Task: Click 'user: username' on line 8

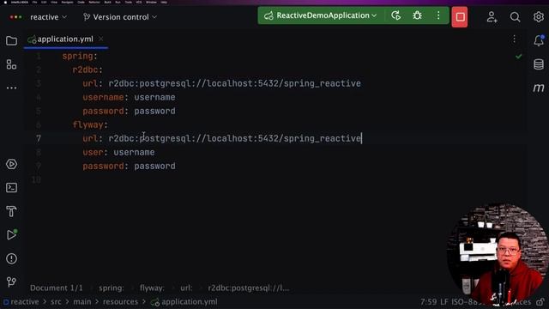Action: [x=118, y=152]
